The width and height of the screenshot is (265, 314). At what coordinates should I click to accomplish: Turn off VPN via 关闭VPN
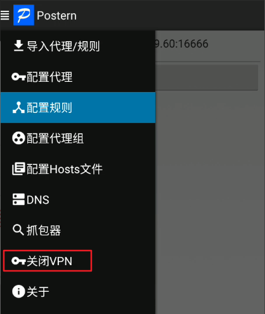(48, 261)
